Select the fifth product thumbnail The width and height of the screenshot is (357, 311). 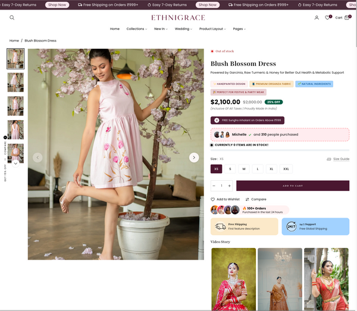click(x=15, y=153)
